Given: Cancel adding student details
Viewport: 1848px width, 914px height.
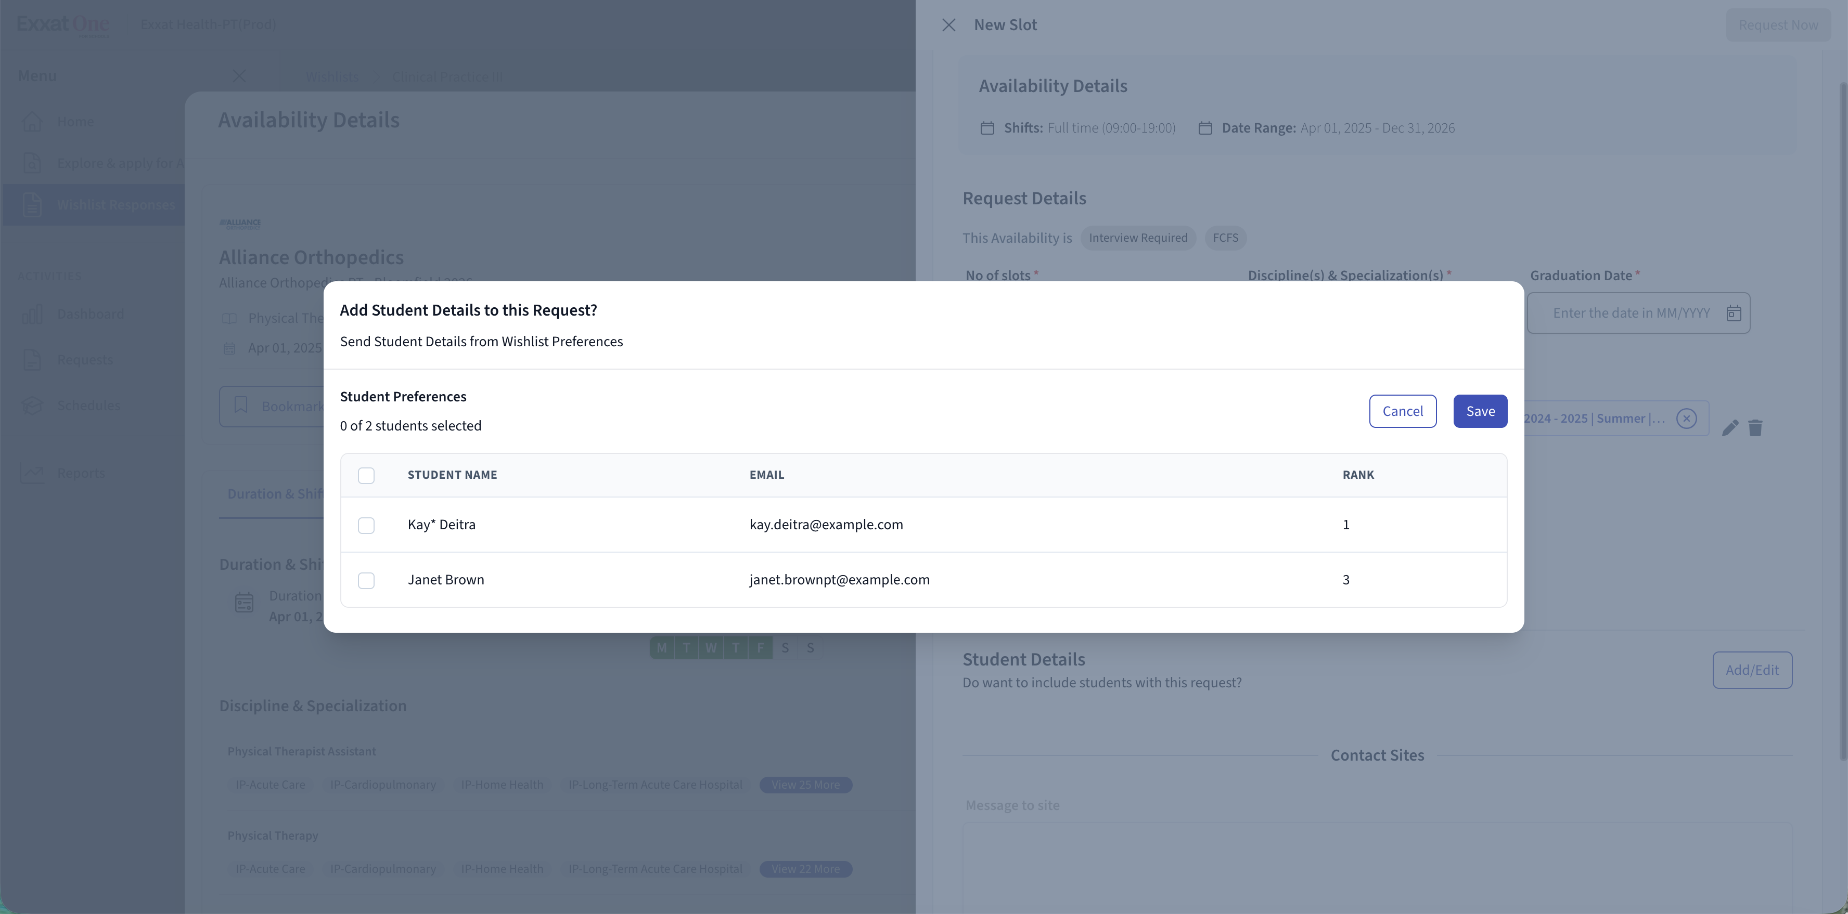Looking at the screenshot, I should (x=1402, y=411).
